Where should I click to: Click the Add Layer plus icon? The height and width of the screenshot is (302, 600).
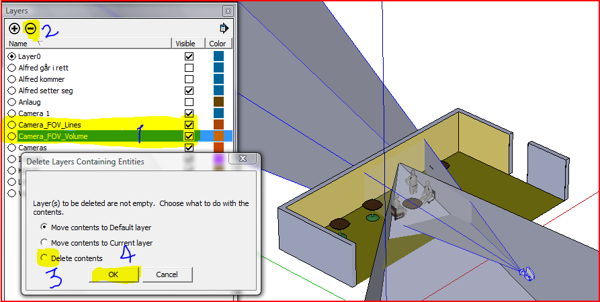pos(14,28)
